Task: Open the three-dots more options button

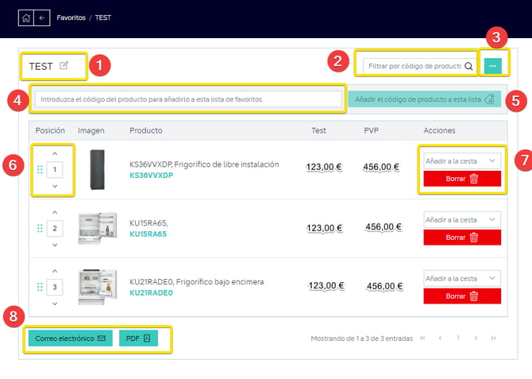Action: (x=493, y=66)
